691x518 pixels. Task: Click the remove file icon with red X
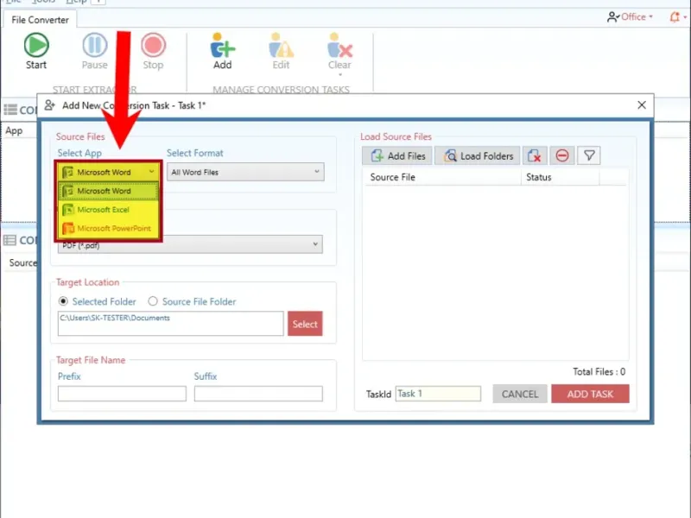(x=535, y=156)
